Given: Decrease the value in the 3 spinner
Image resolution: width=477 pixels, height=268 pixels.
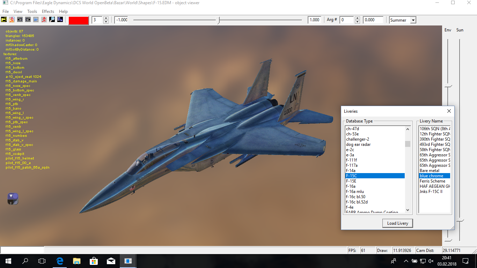Looking at the screenshot, I should [106, 22].
